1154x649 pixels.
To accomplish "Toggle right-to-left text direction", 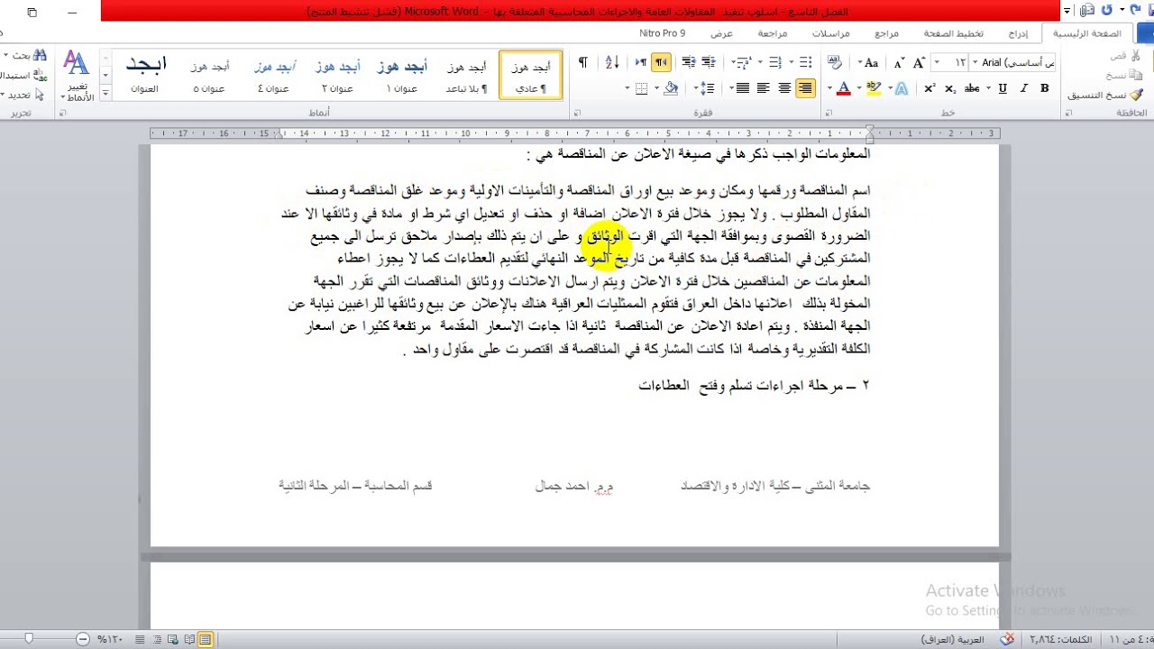I will [x=662, y=62].
